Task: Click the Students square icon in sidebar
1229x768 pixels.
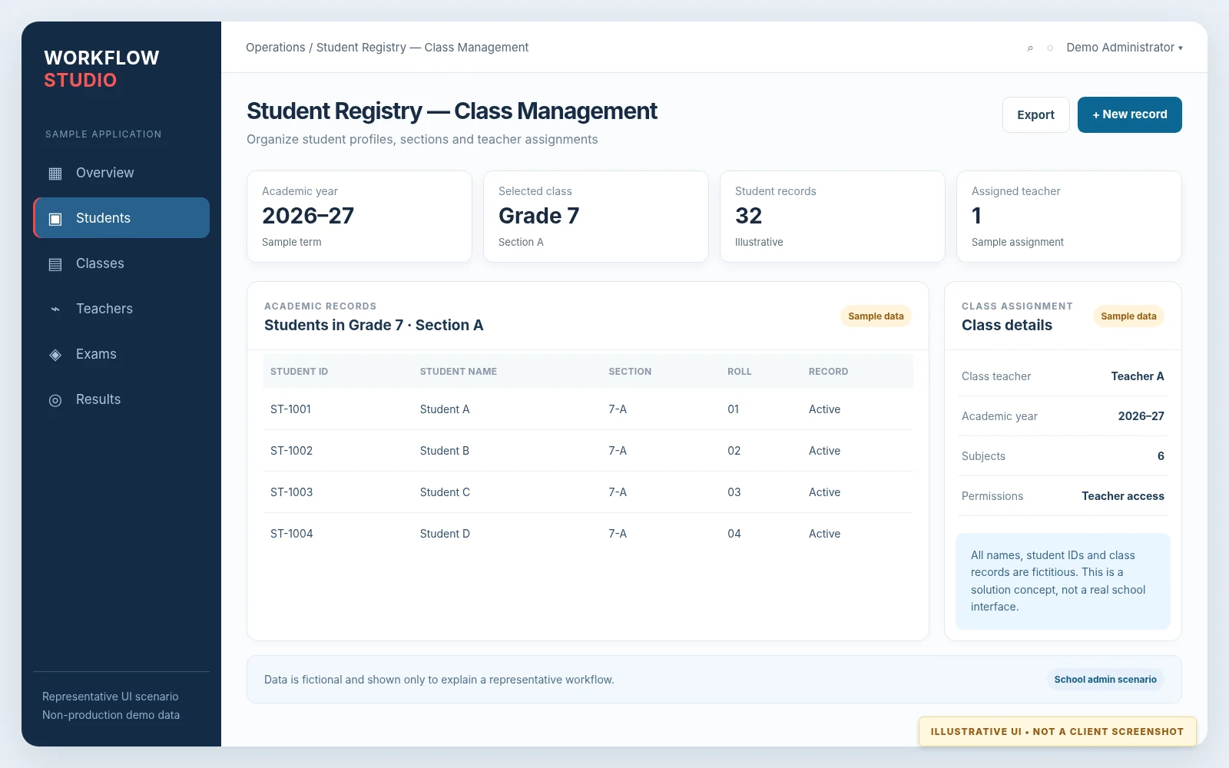Action: click(55, 219)
